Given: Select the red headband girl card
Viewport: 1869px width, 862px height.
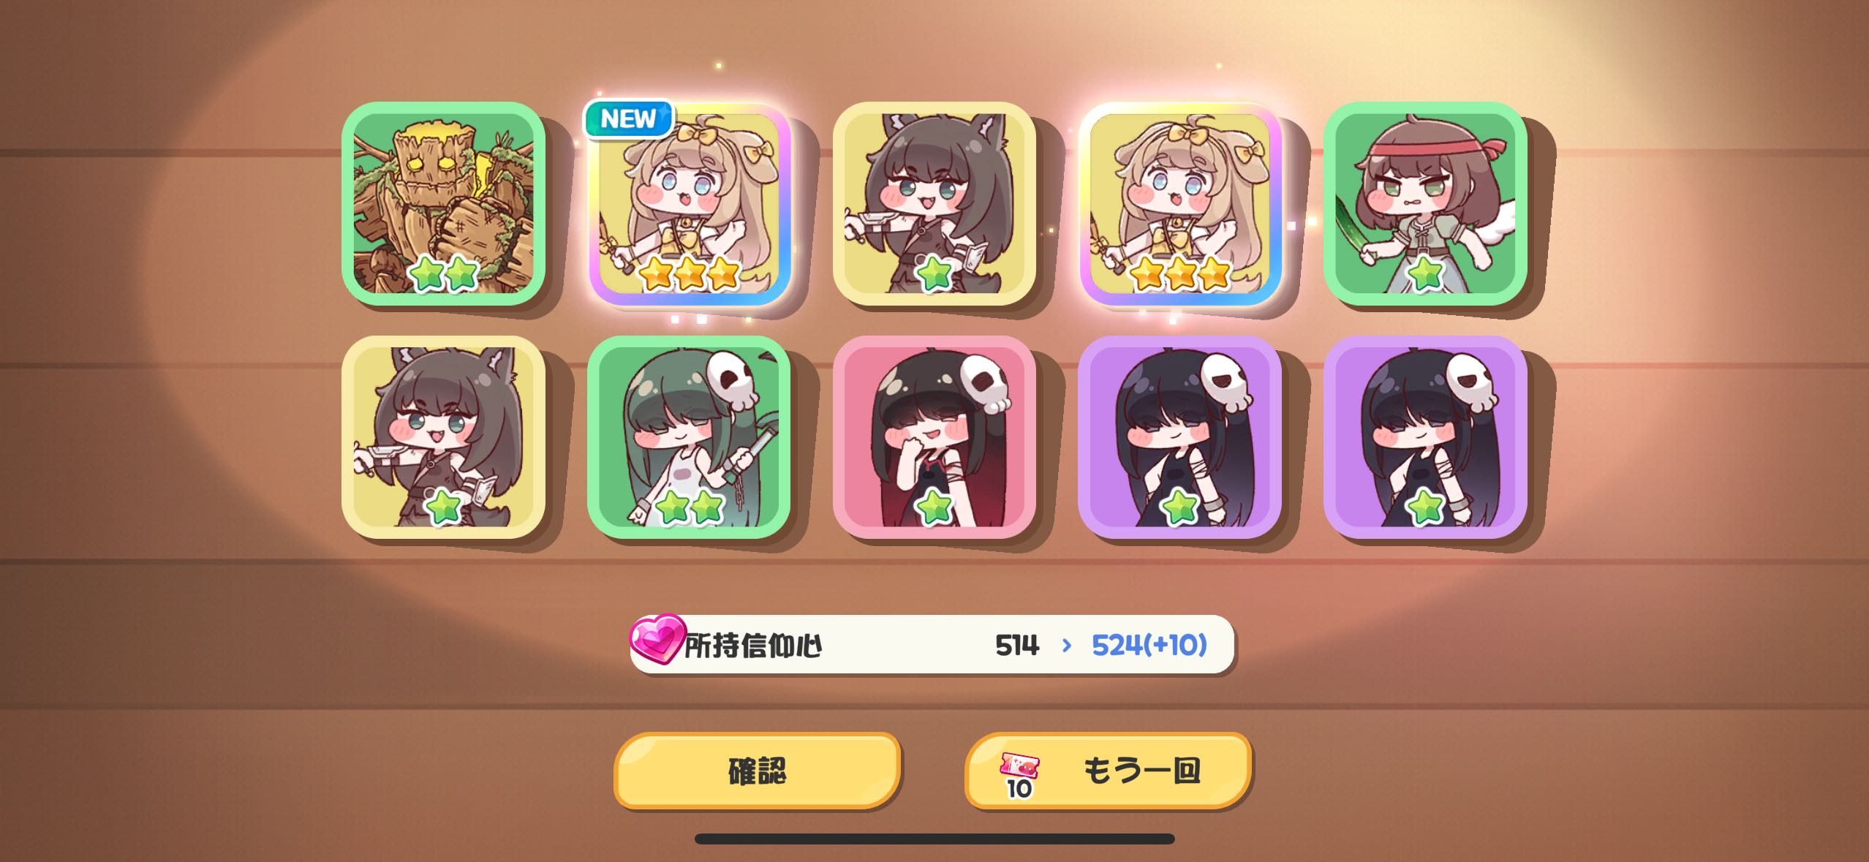Looking at the screenshot, I should pos(1425,203).
